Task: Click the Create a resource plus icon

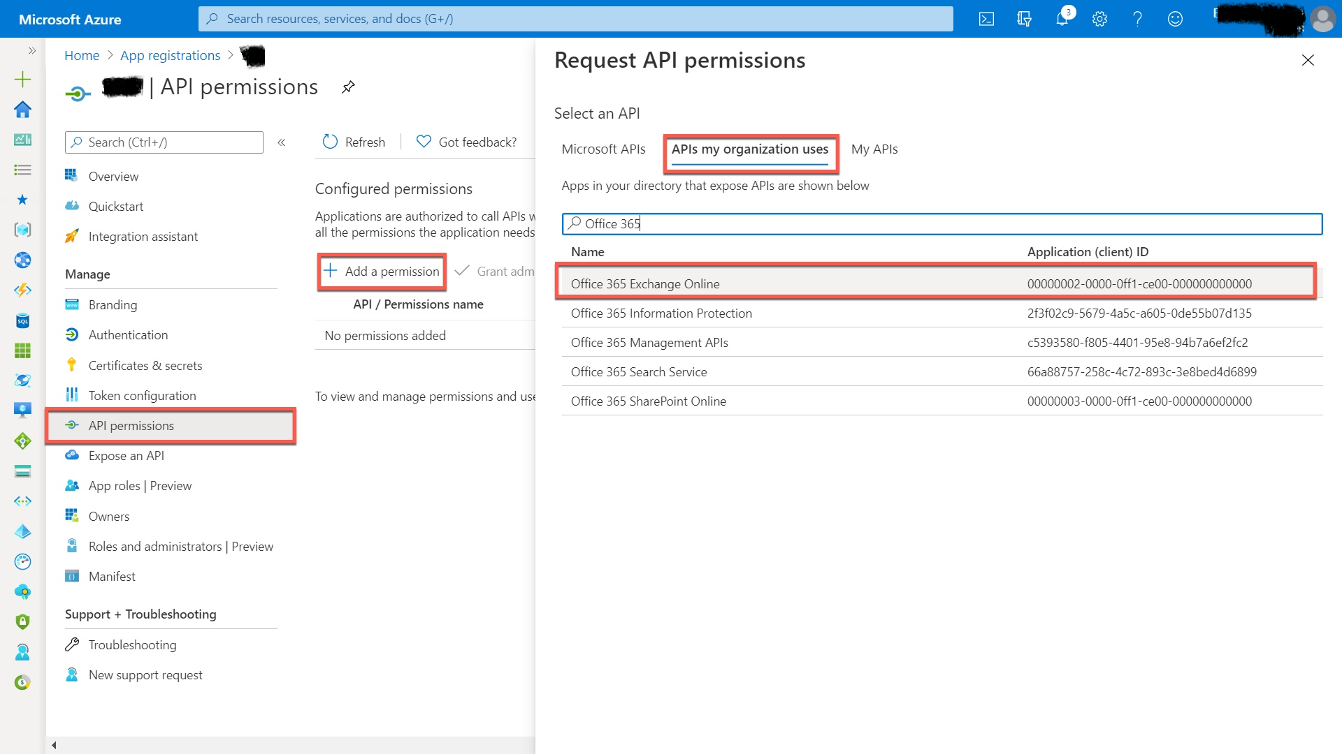Action: (22, 79)
